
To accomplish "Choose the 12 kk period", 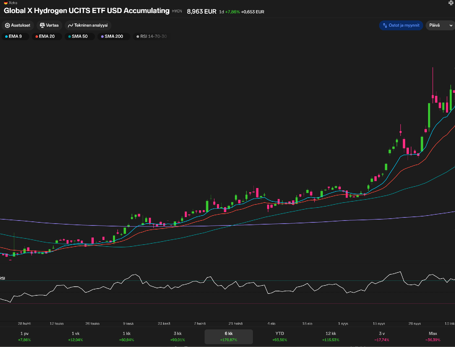I will click(x=331, y=336).
